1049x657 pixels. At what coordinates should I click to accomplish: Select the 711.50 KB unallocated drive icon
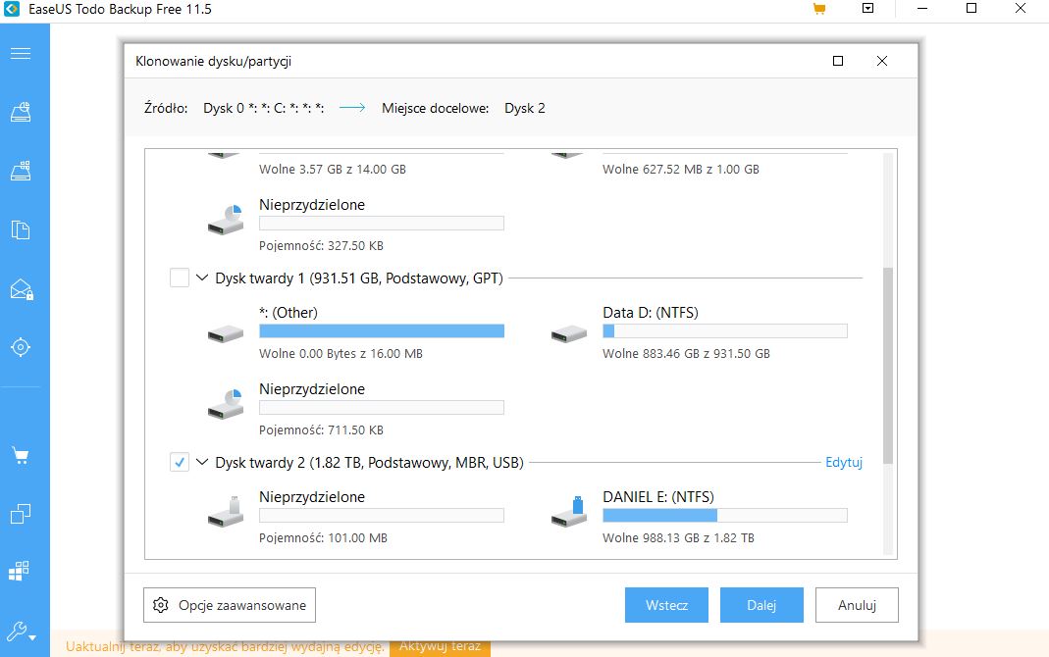226,404
